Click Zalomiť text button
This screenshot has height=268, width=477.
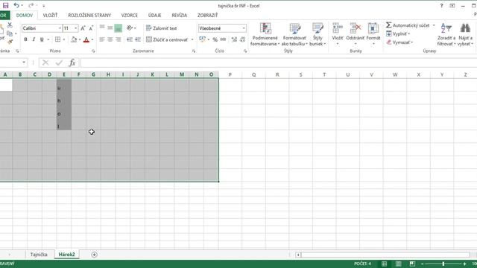click(x=161, y=28)
